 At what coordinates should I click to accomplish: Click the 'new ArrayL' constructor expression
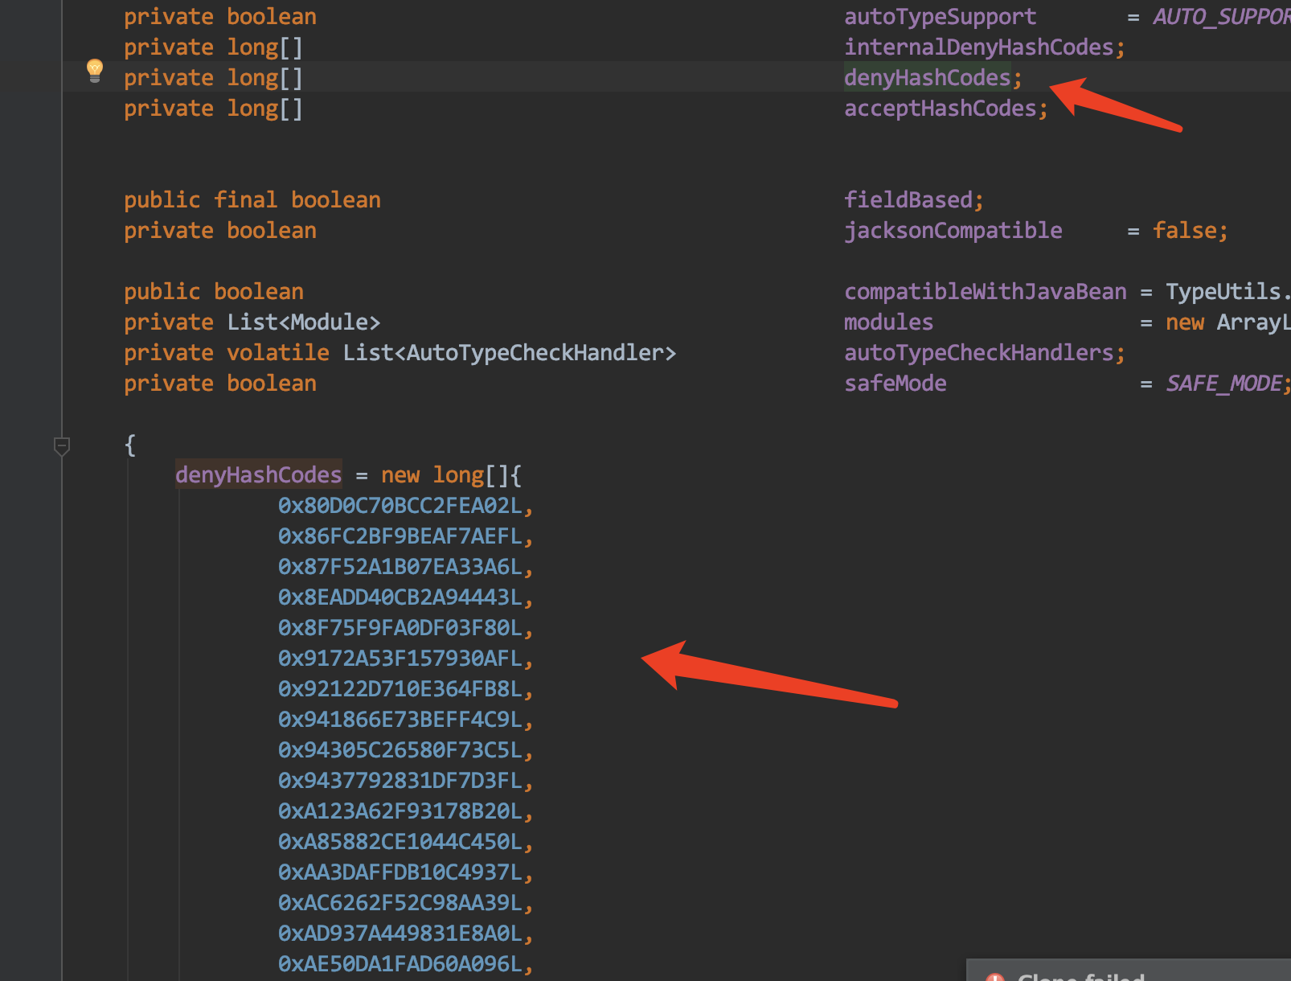(x=1228, y=322)
